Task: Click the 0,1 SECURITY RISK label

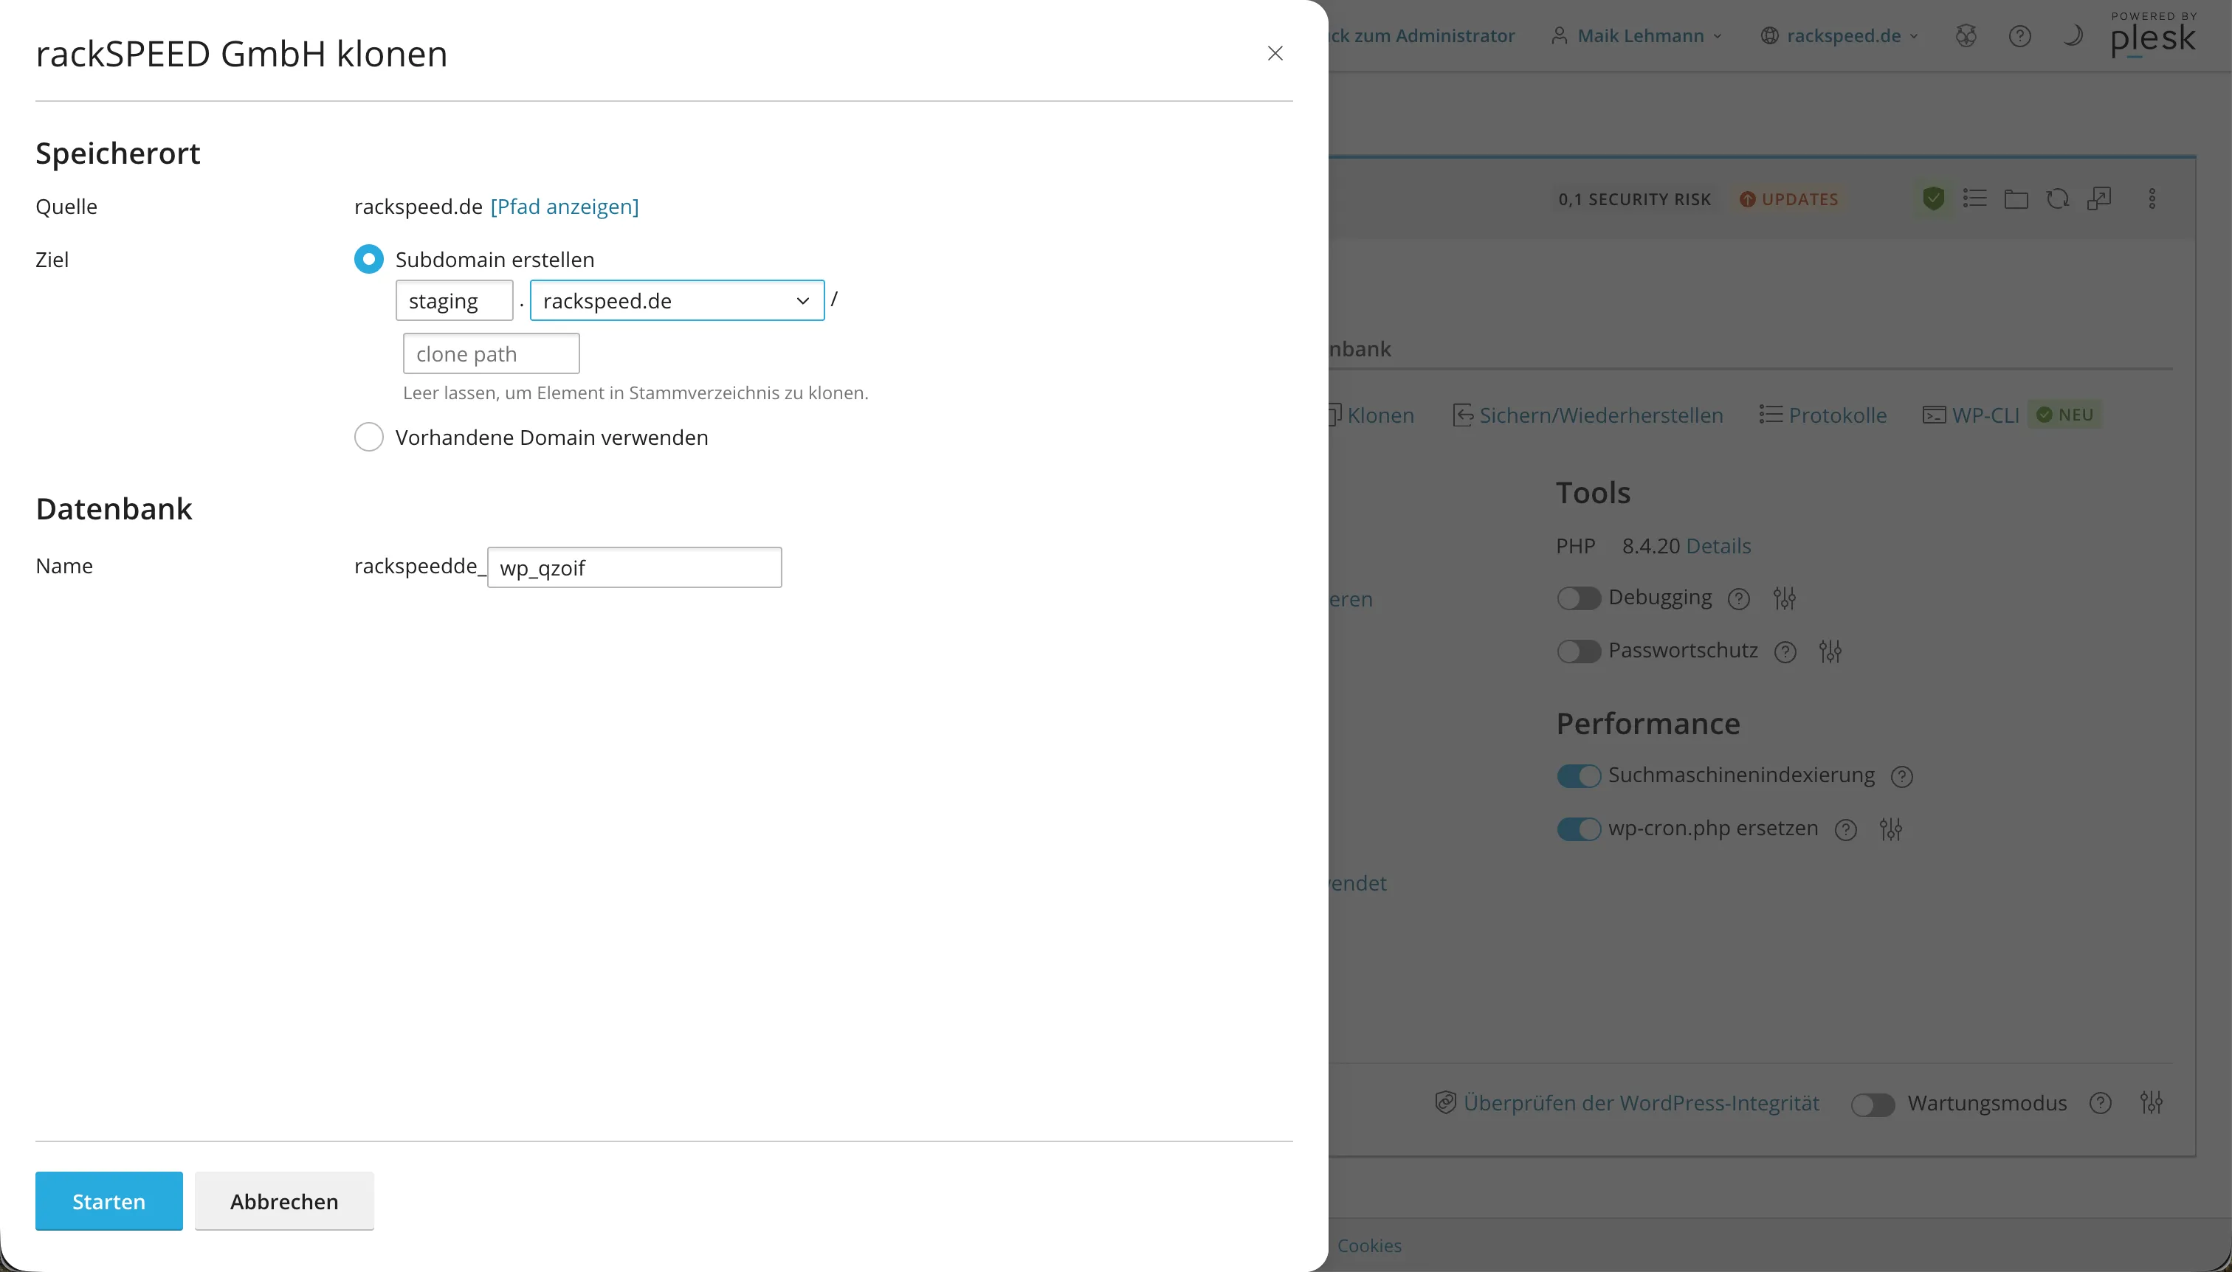Action: pyautogui.click(x=1634, y=199)
